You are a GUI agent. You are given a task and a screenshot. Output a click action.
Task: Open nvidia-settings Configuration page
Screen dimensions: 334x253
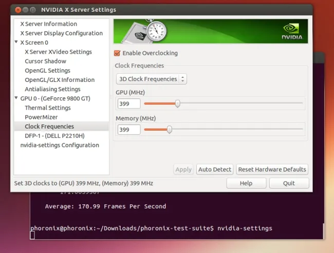click(60, 145)
